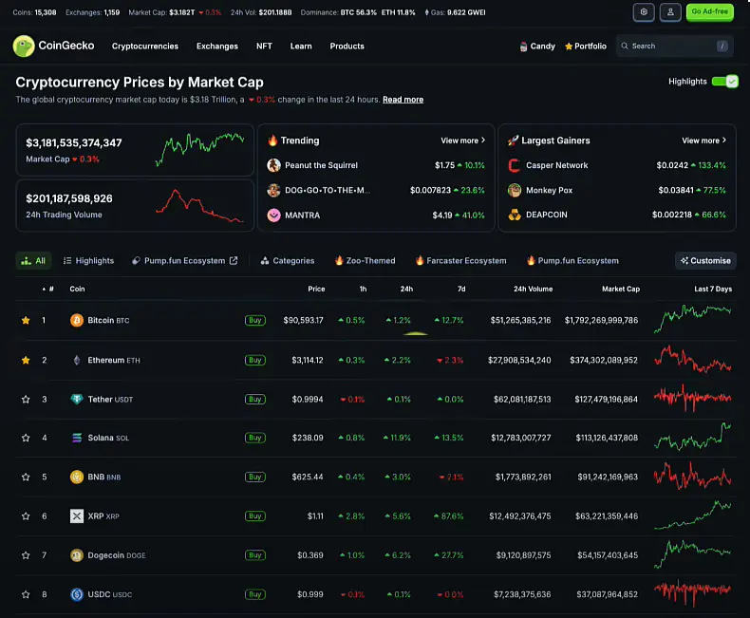Open the Cryptocurrencies menu
The width and height of the screenshot is (750, 618).
tap(145, 47)
